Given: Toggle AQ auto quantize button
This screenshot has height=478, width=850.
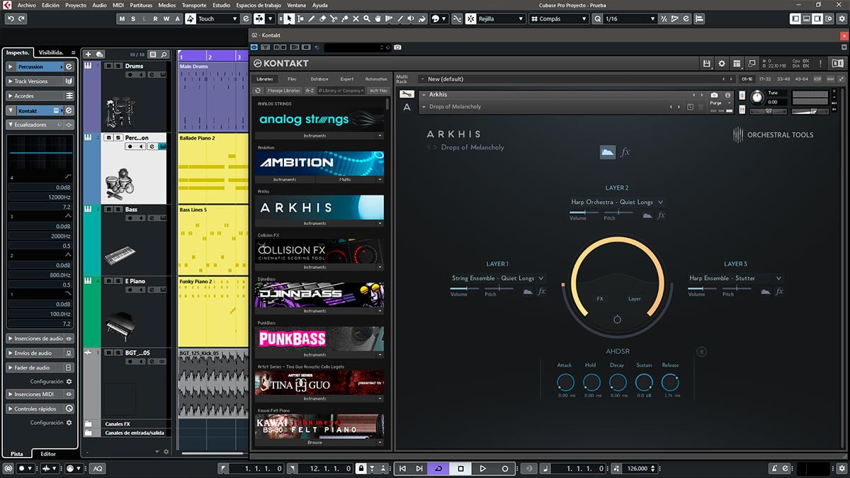Looking at the screenshot, I should click(x=97, y=469).
